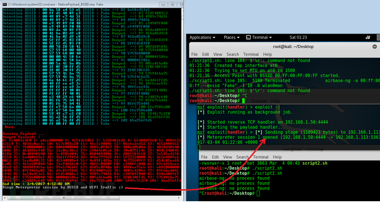This screenshot has width=380, height=204.
Task: Maximize the cmd.exe window
Action: (x=172, y=4)
